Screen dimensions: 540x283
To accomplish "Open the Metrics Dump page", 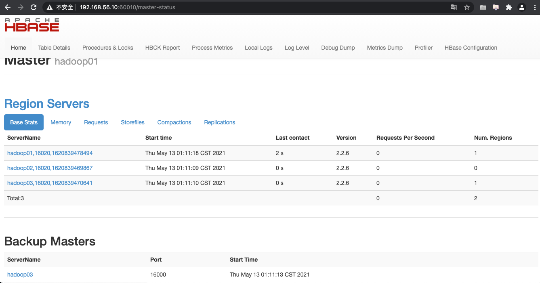I will 385,48.
